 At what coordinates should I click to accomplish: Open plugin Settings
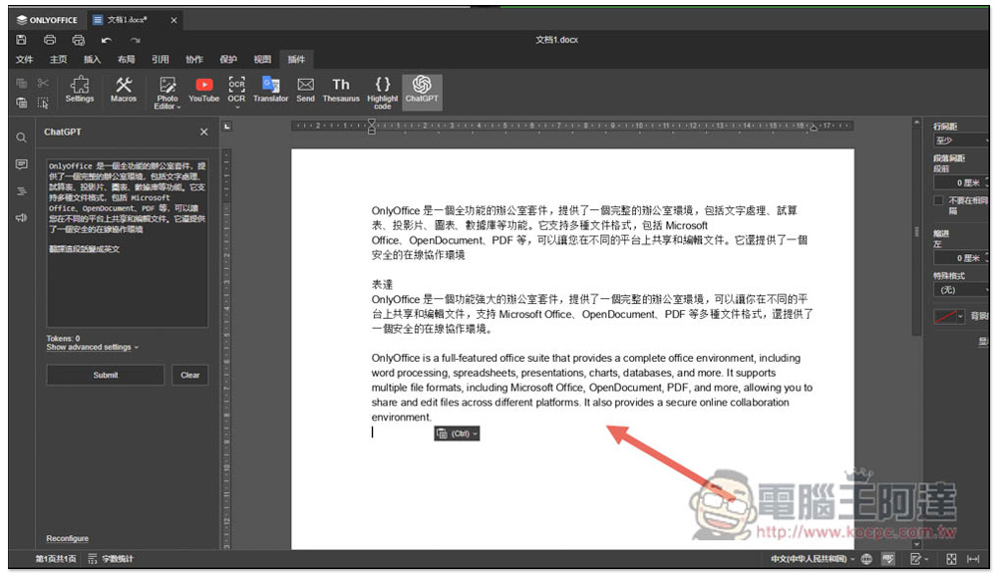coord(80,90)
